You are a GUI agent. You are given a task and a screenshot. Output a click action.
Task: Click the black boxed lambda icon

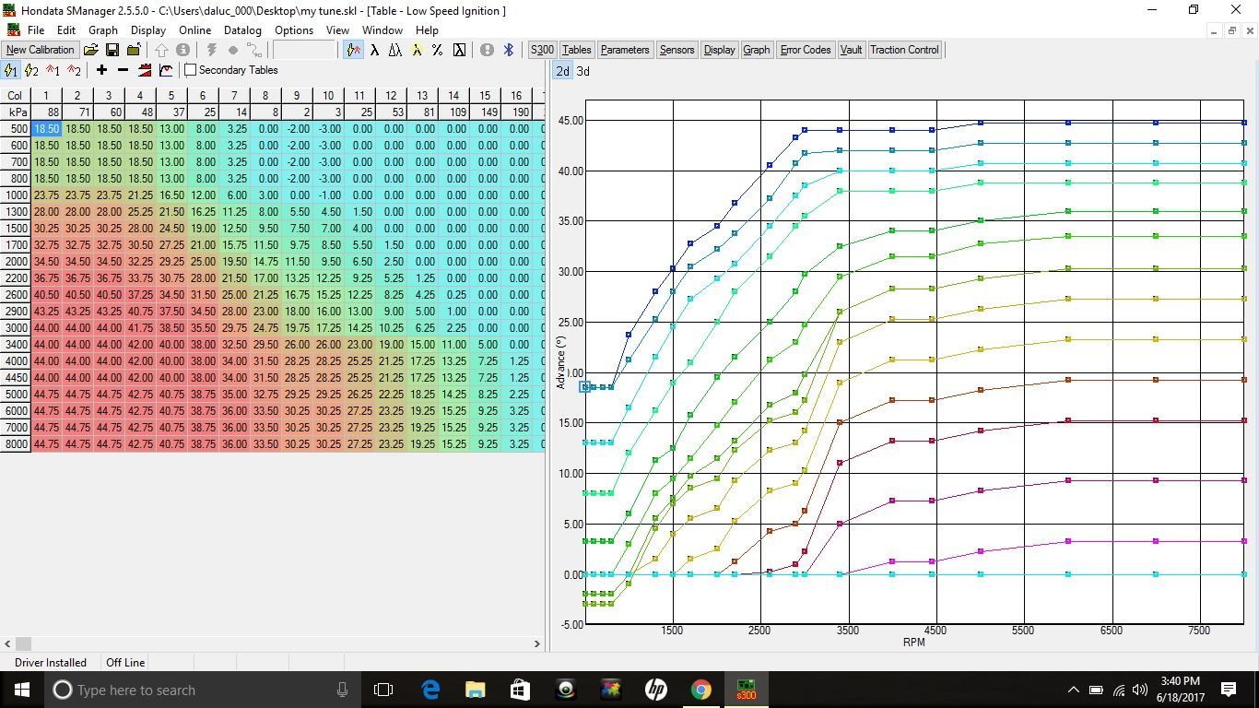pyautogui.click(x=459, y=50)
